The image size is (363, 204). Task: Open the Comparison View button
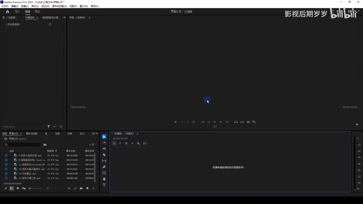254,122
